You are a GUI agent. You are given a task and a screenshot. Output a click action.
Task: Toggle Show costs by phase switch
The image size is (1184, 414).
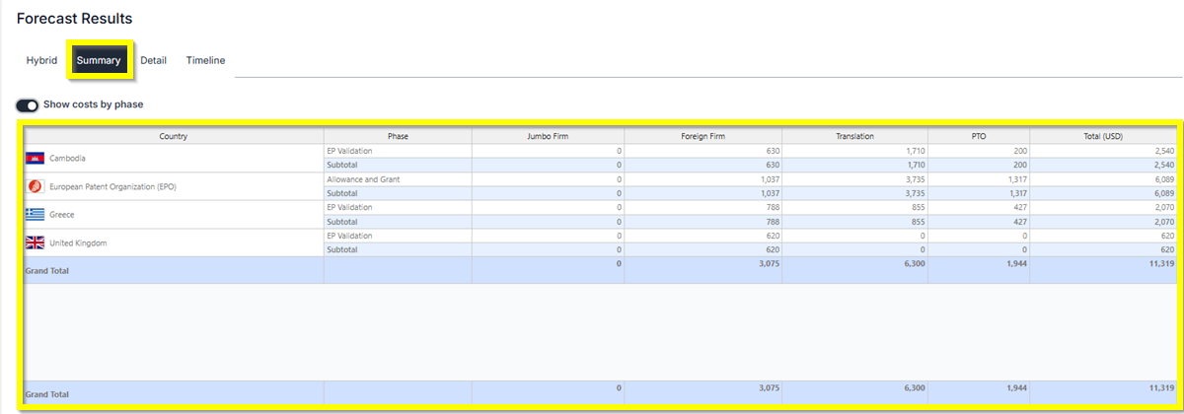pyautogui.click(x=28, y=104)
